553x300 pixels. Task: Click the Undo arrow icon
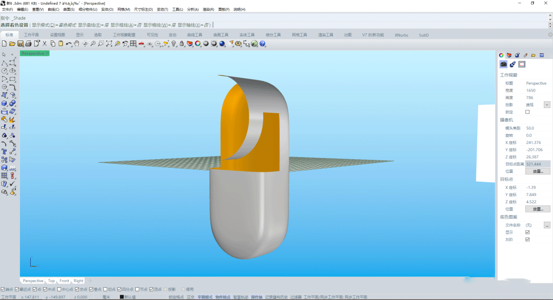pyautogui.click(x=69, y=44)
